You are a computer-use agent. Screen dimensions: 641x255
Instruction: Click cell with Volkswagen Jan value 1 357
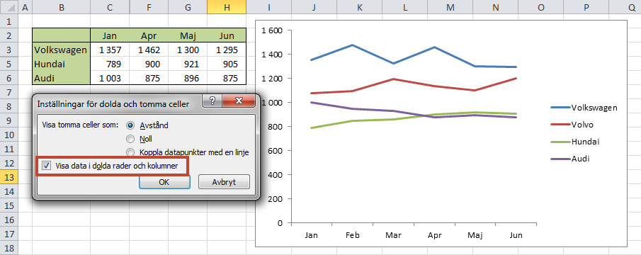tap(110, 50)
